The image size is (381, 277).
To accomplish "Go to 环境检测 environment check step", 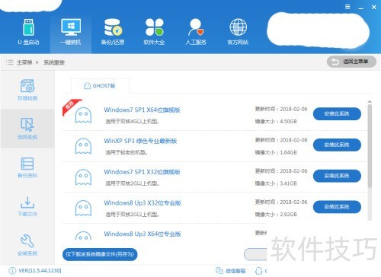I will point(27,90).
